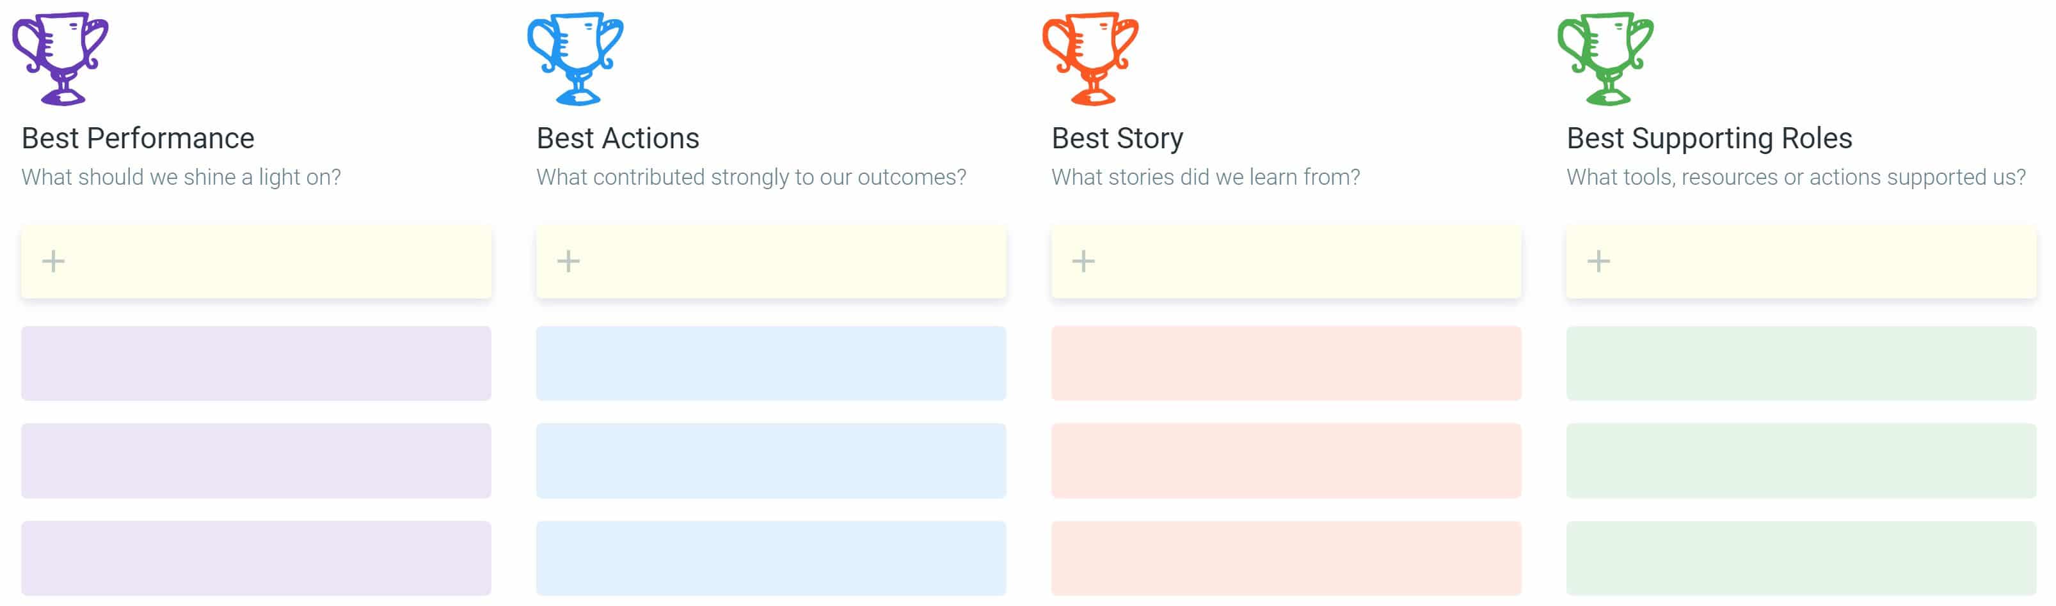Open the second blue card in Best Actions

coord(771,461)
